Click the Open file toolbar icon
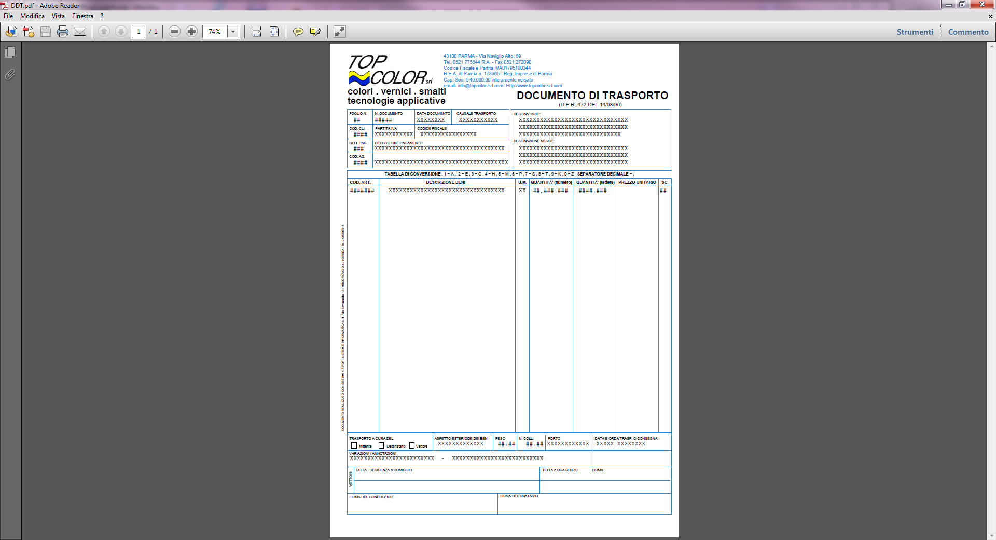The width and height of the screenshot is (996, 540). [x=11, y=32]
